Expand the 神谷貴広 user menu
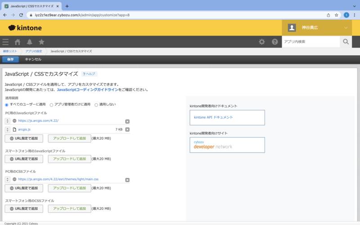 pyautogui.click(x=317, y=28)
